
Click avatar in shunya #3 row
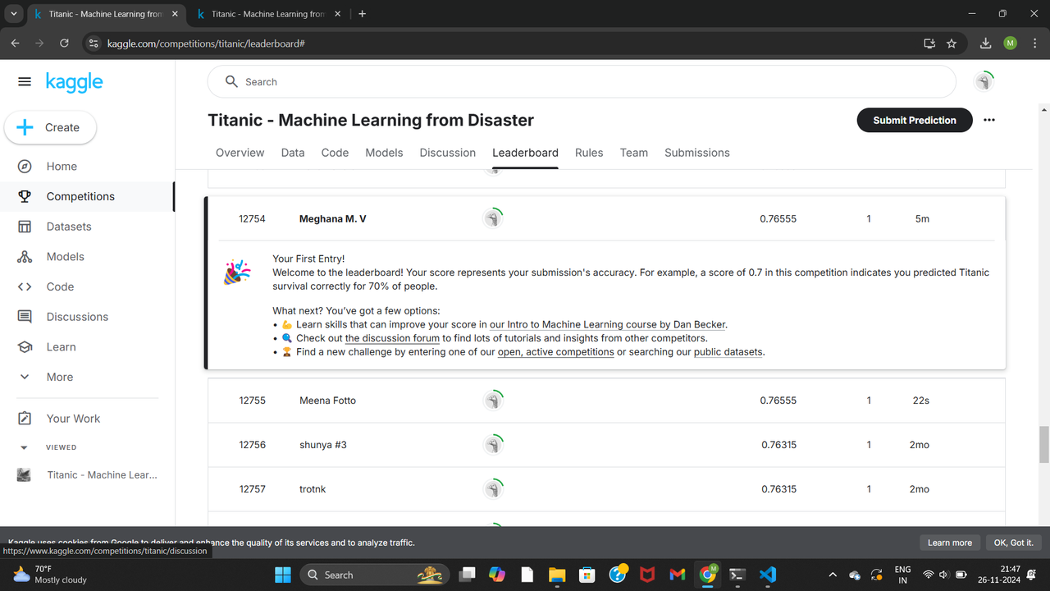pos(492,444)
